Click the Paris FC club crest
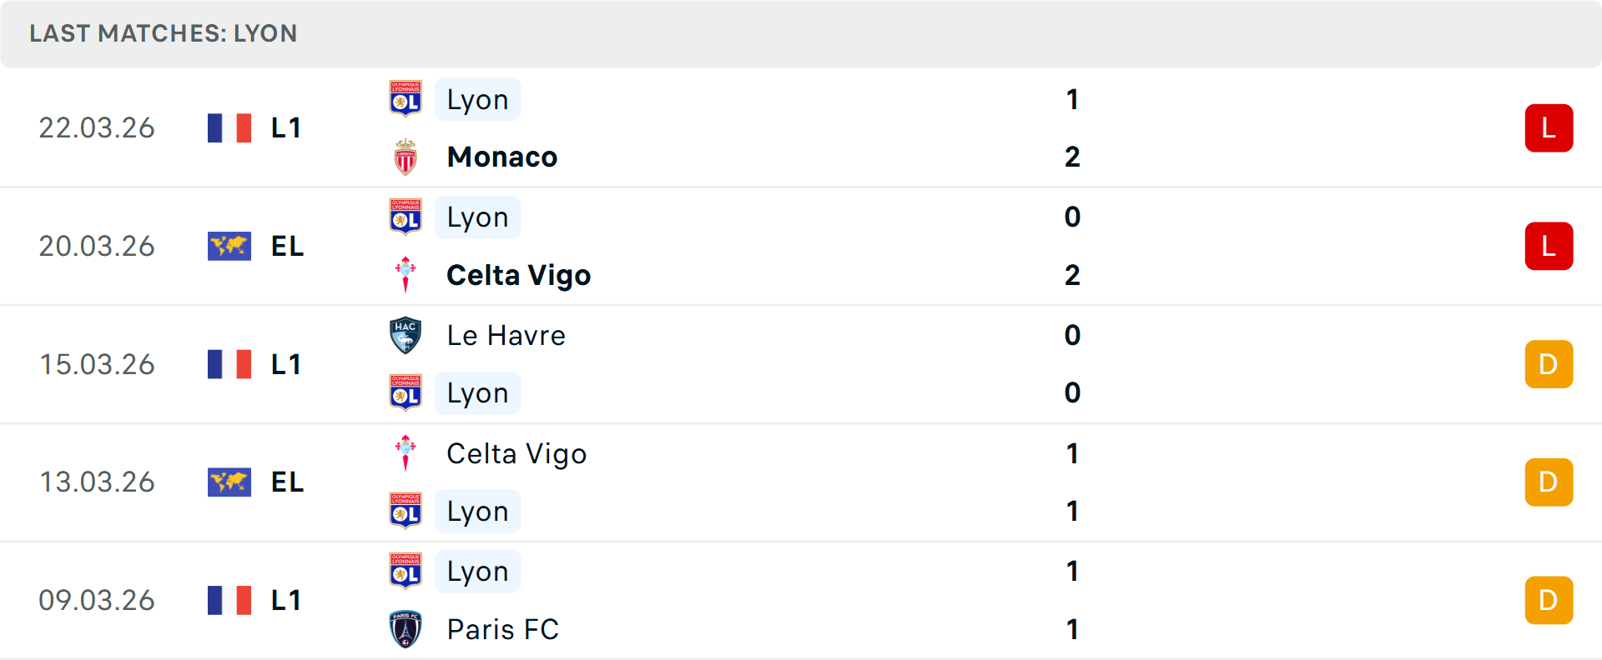The width and height of the screenshot is (1602, 660). [x=406, y=629]
